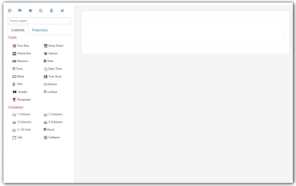Select the Lookup control
The height and width of the screenshot is (186, 296).
click(x=52, y=92)
